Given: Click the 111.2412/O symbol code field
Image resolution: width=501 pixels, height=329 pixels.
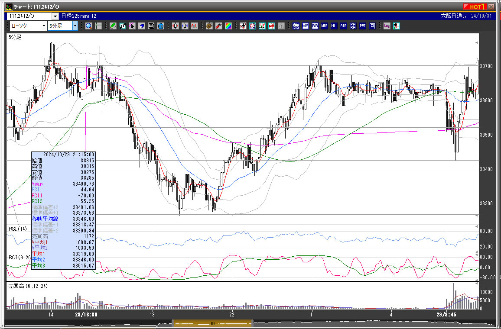Looking at the screenshot, I should [x=29, y=16].
